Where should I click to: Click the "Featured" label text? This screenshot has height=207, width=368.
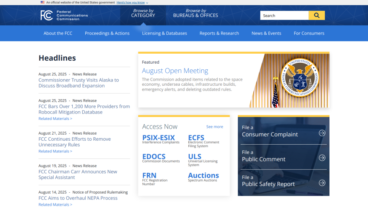tap(150, 62)
